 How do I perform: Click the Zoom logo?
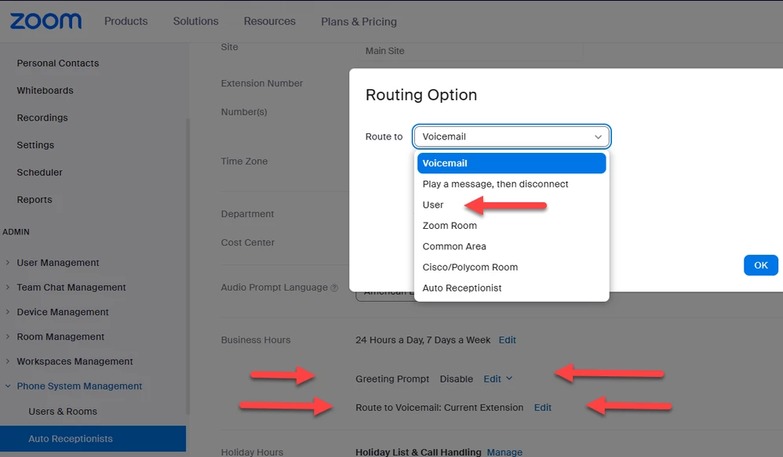[x=46, y=21]
